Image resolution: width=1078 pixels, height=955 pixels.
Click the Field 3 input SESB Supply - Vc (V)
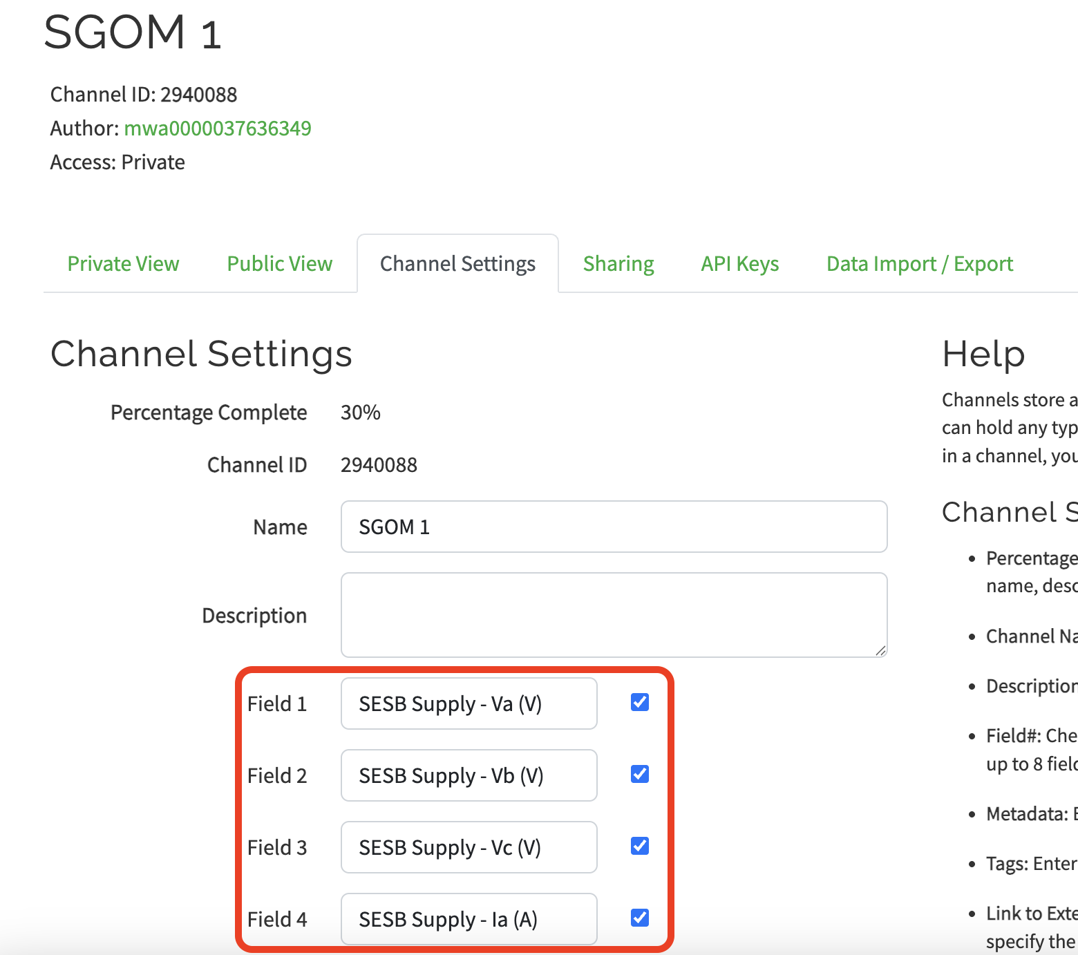pos(469,848)
